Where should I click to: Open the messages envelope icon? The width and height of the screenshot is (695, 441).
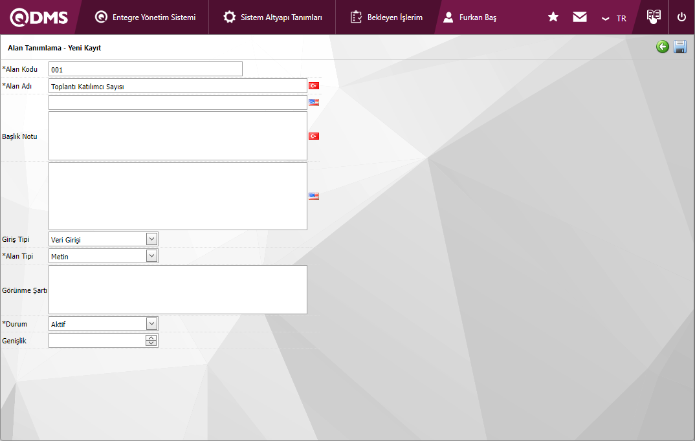tap(580, 17)
